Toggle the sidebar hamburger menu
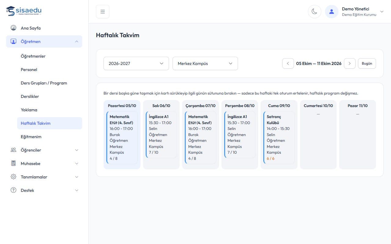The height and width of the screenshot is (244, 391). 103,12
